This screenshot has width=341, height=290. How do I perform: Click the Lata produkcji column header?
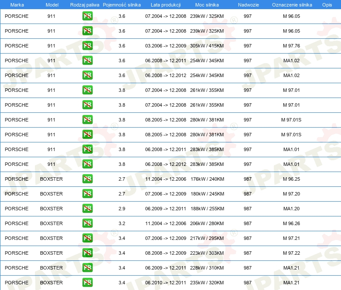pos(165,4)
